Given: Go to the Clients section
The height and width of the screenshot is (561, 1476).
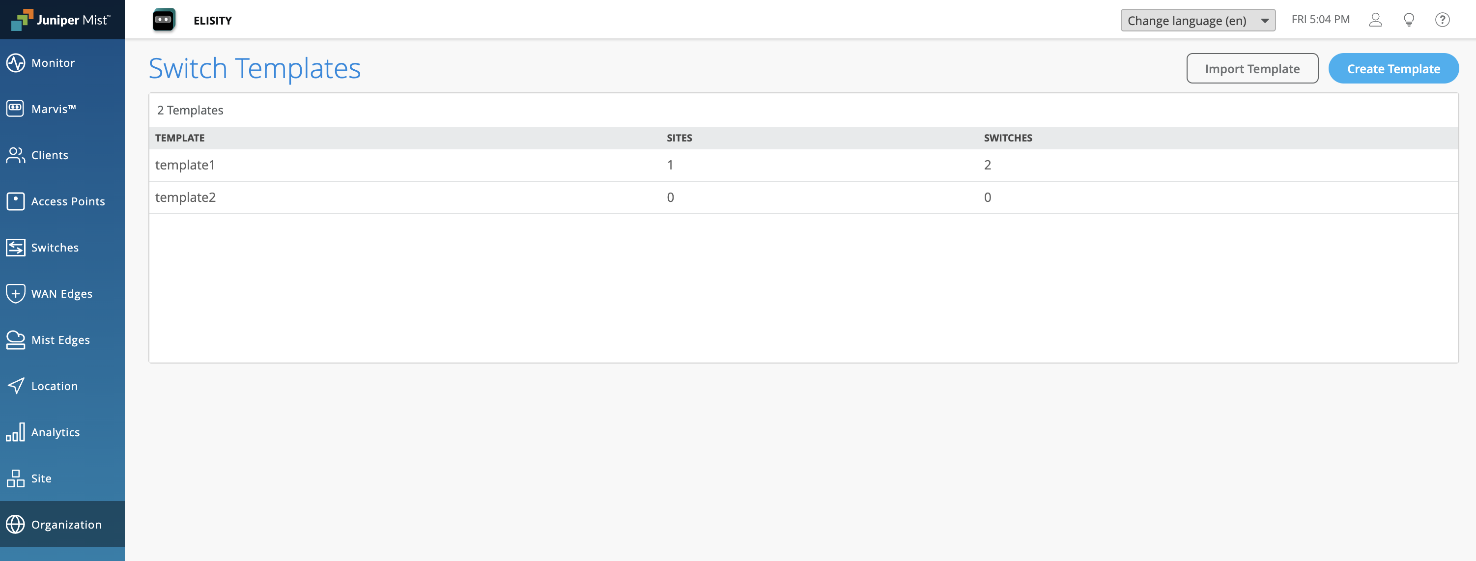Looking at the screenshot, I should pyautogui.click(x=49, y=155).
